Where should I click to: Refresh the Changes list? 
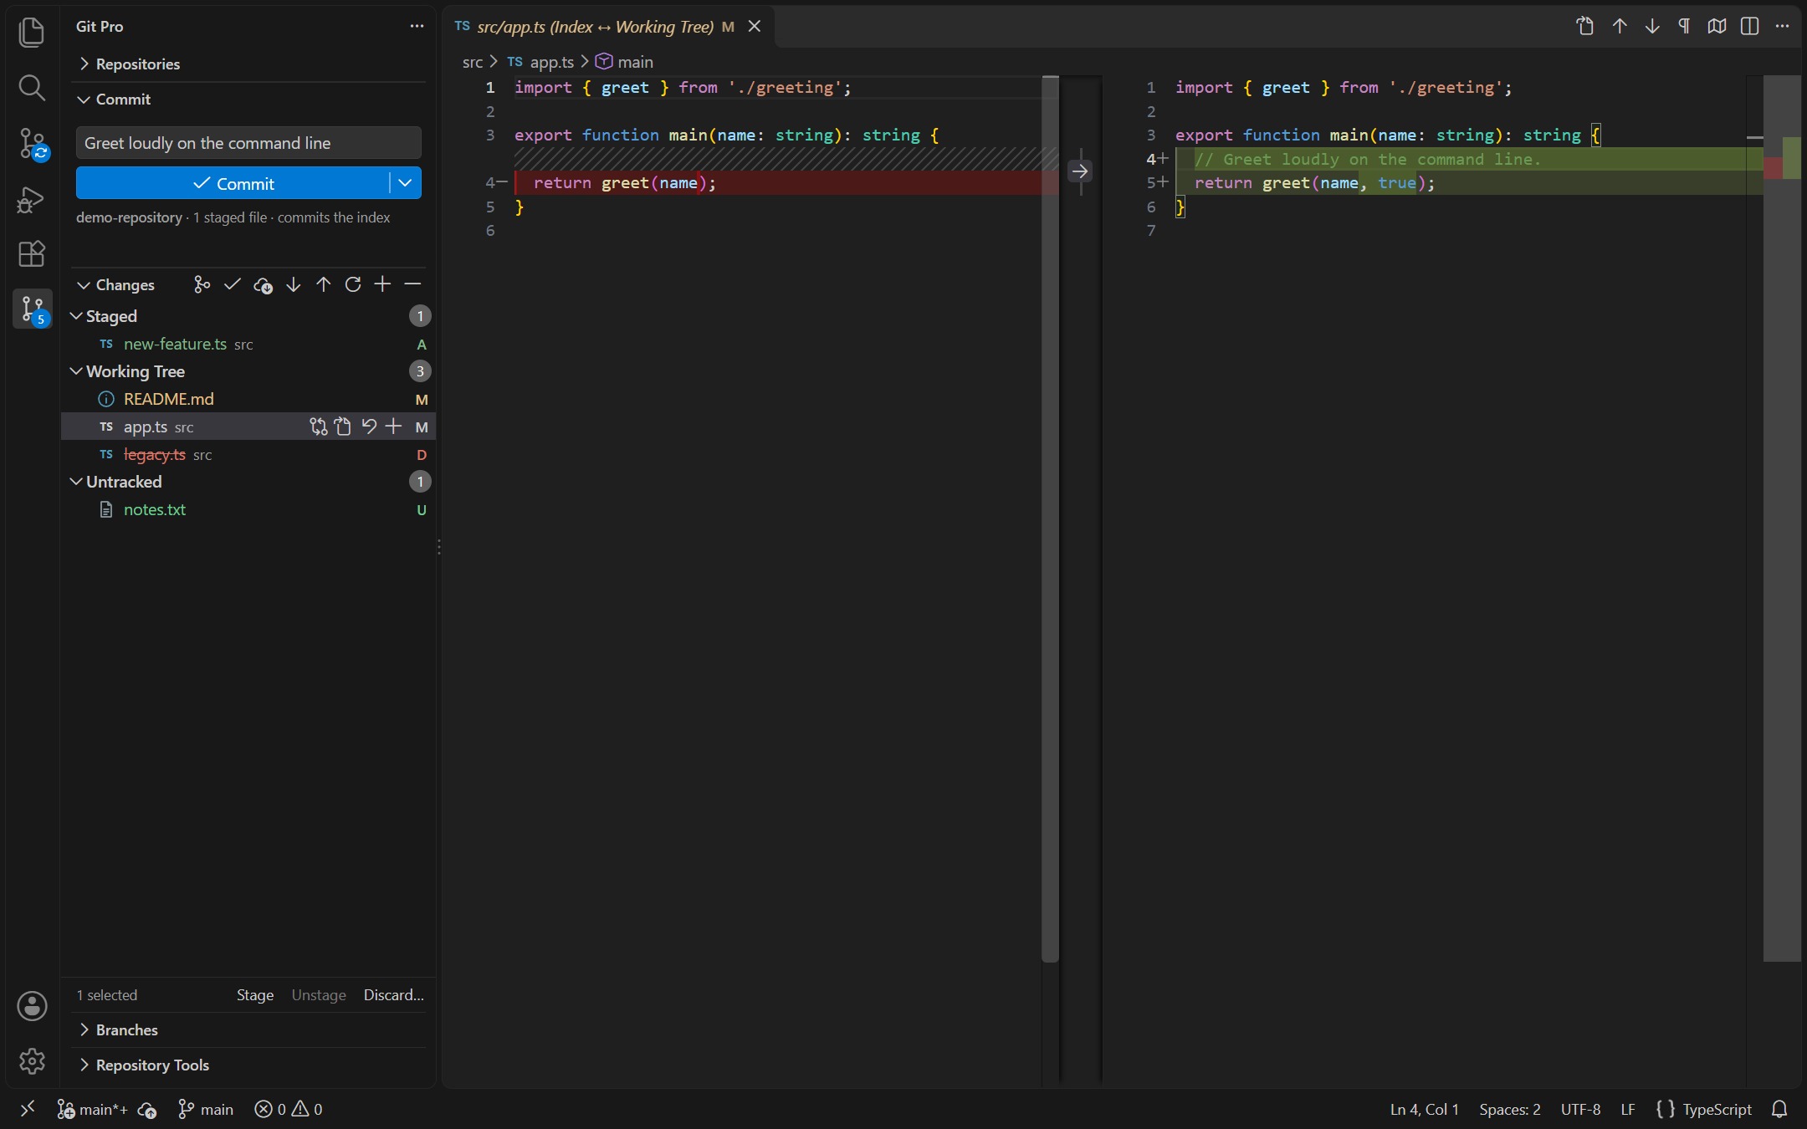353,285
